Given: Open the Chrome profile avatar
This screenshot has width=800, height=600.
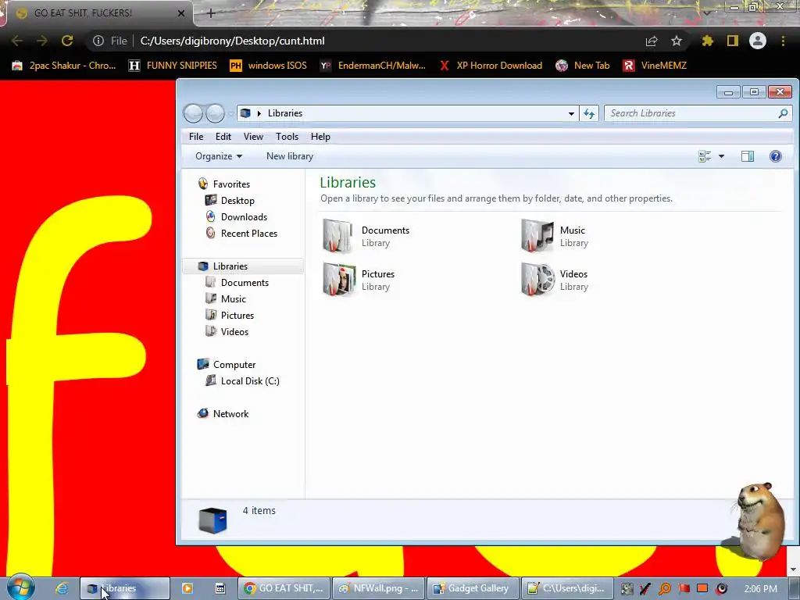Looking at the screenshot, I should [758, 41].
